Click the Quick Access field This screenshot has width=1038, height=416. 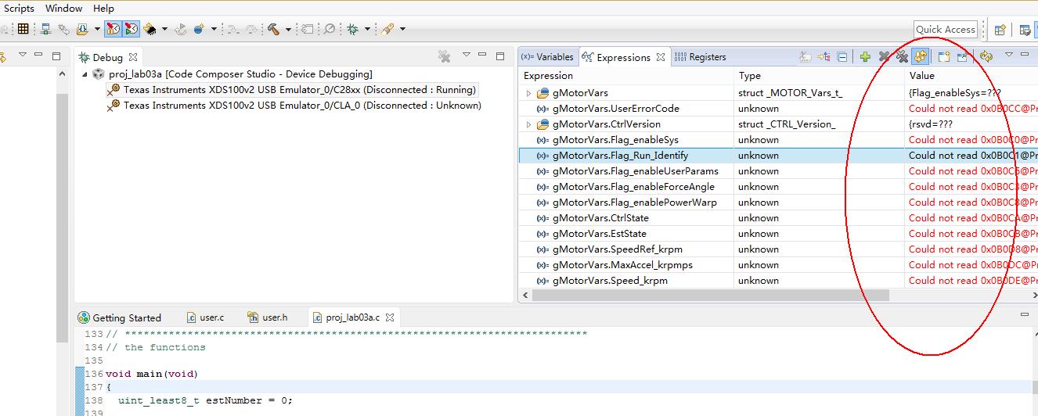pyautogui.click(x=946, y=29)
